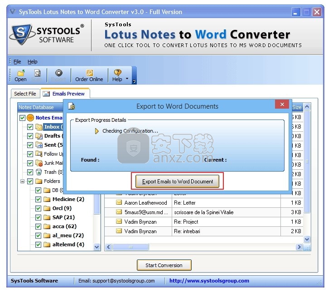
Task: Click Export Emails to Word Document button
Action: coord(177,182)
